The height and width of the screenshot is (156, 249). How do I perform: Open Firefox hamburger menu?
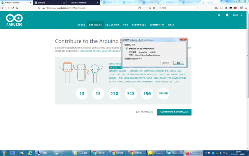pos(246,8)
